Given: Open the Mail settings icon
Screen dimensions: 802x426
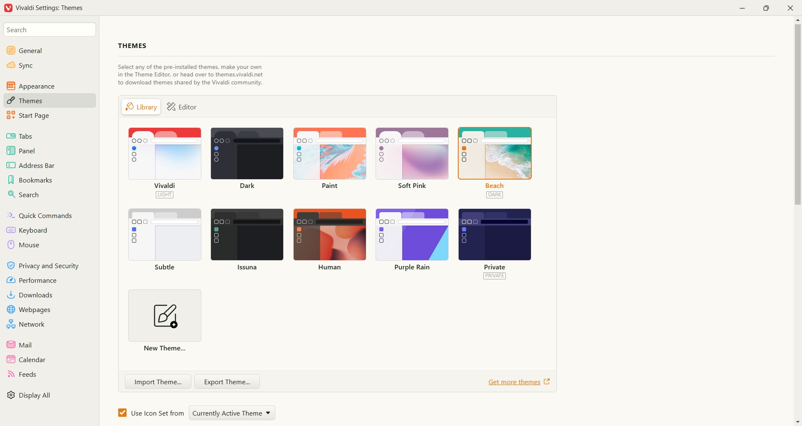Looking at the screenshot, I should point(11,345).
